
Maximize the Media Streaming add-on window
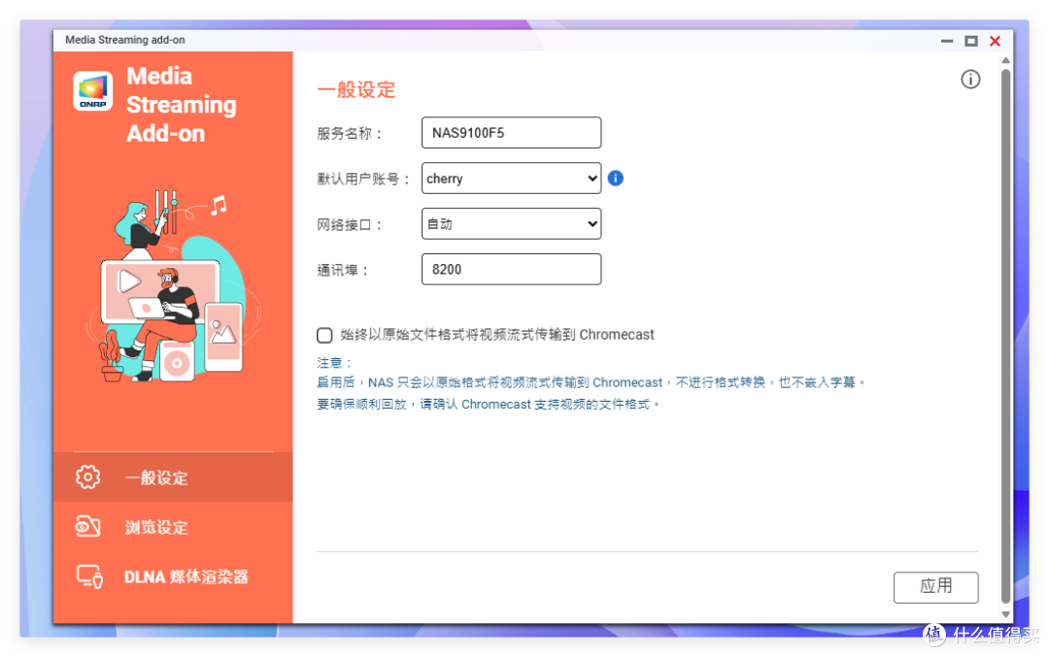[x=970, y=41]
